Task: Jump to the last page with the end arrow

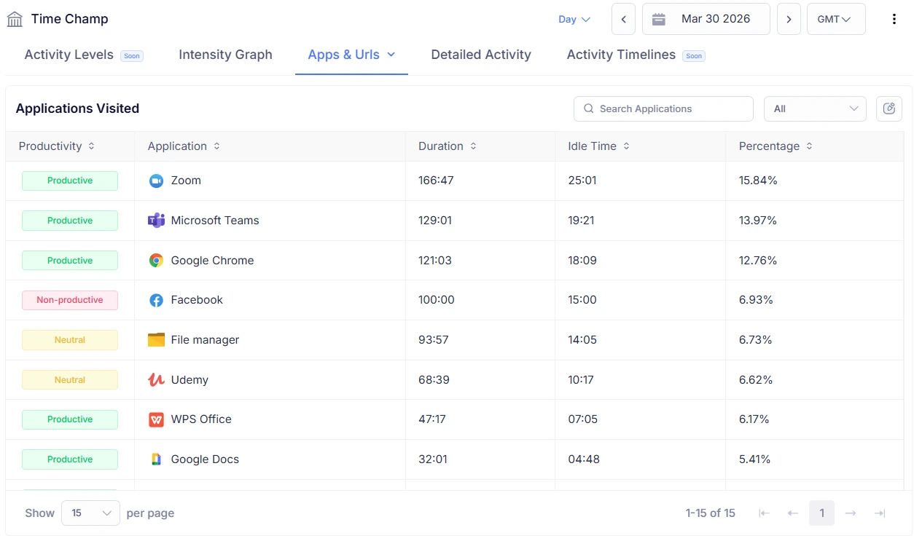Action: point(879,513)
